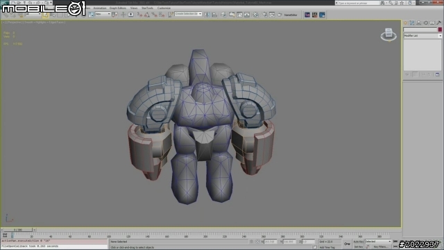Toggle Set Key mode
Screen dimensions: 444x250
[x=358, y=247]
